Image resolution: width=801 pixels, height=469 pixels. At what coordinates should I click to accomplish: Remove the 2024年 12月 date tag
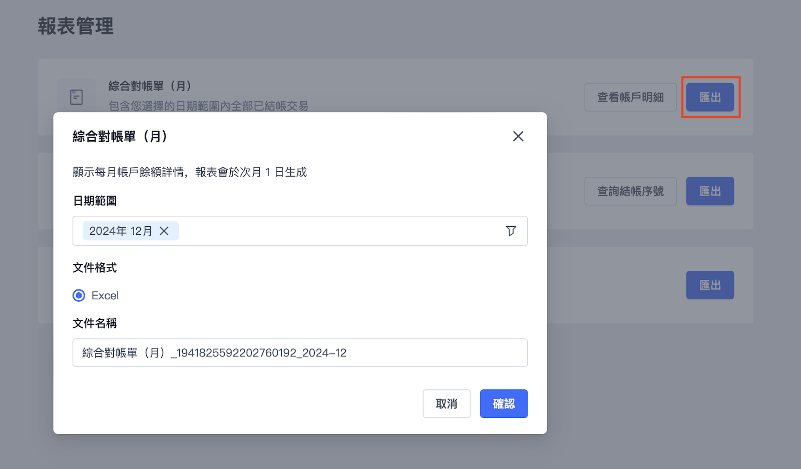pos(164,231)
